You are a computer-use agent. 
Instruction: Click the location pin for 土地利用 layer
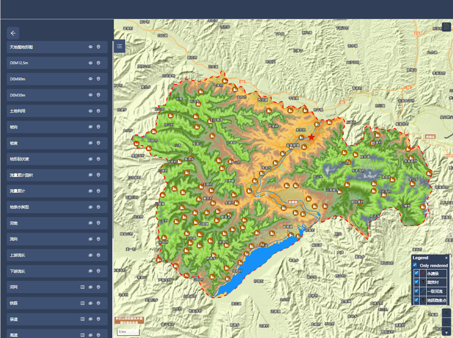[98, 111]
